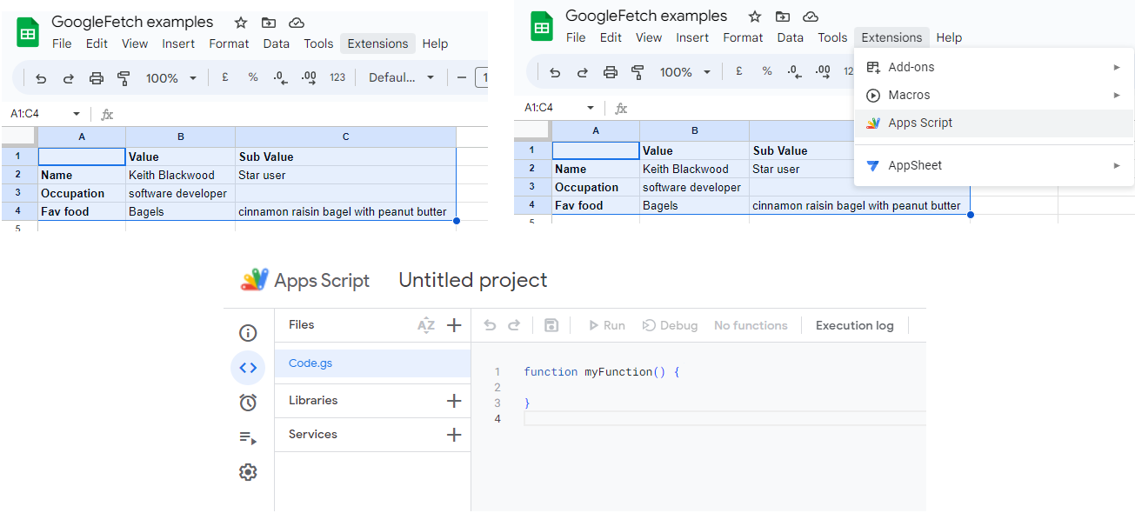
Task: Open the Overview info icon in the Apps Script sidebar
Action: (248, 333)
